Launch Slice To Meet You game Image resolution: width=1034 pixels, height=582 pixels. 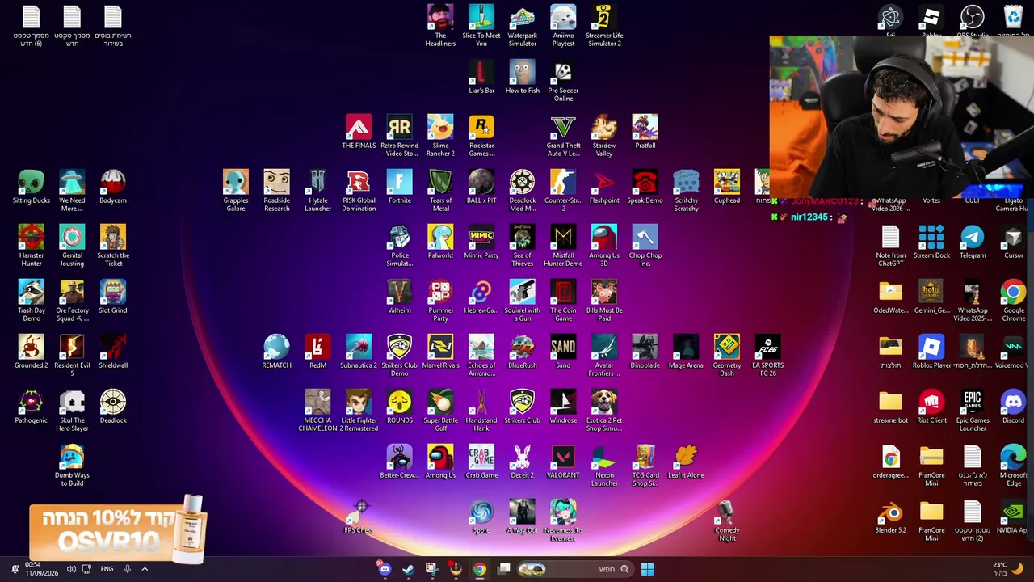pos(481,26)
